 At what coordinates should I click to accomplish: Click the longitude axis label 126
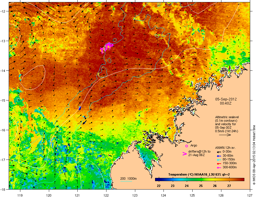click(x=221, y=195)
